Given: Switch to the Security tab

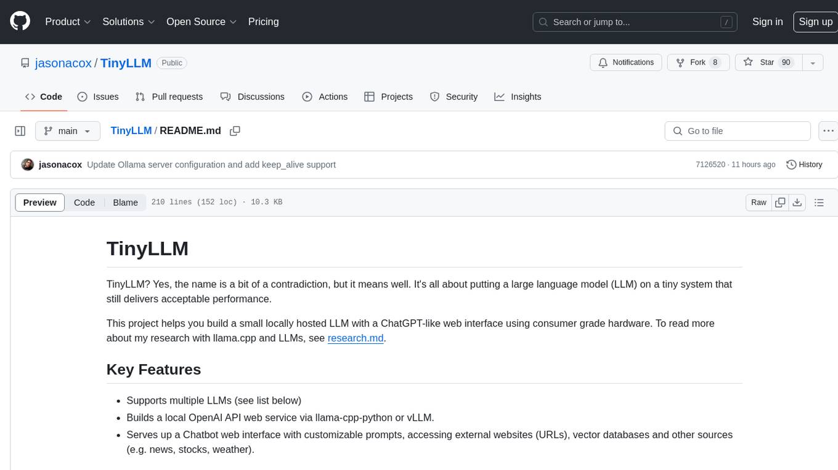Looking at the screenshot, I should 454,97.
